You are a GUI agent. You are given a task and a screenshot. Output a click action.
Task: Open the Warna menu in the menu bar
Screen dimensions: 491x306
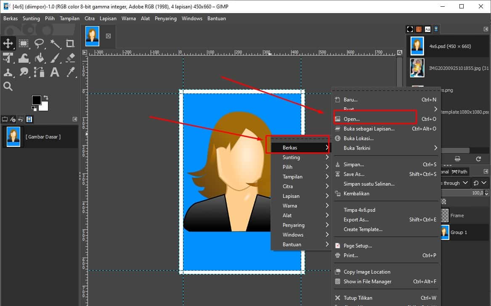click(x=129, y=19)
